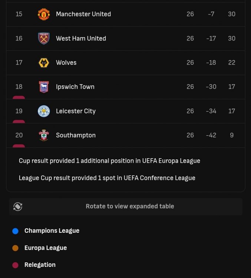Select the Wolves club logo
This screenshot has width=251, height=278.
click(44, 63)
